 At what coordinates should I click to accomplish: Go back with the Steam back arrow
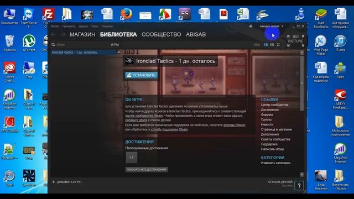tap(54, 34)
